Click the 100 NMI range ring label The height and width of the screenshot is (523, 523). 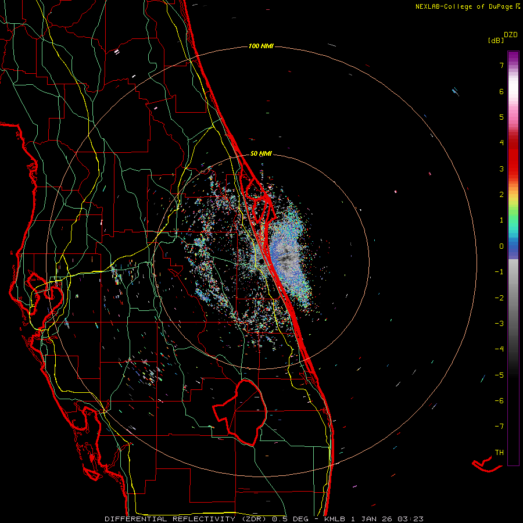point(261,46)
